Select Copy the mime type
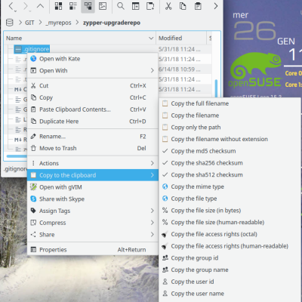The image size is (302, 302). (230, 186)
